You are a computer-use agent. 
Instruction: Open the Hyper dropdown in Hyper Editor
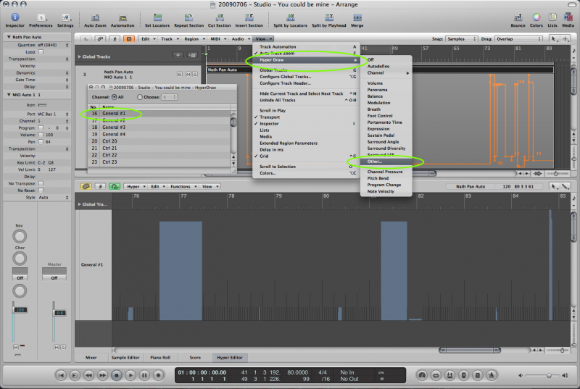point(136,187)
